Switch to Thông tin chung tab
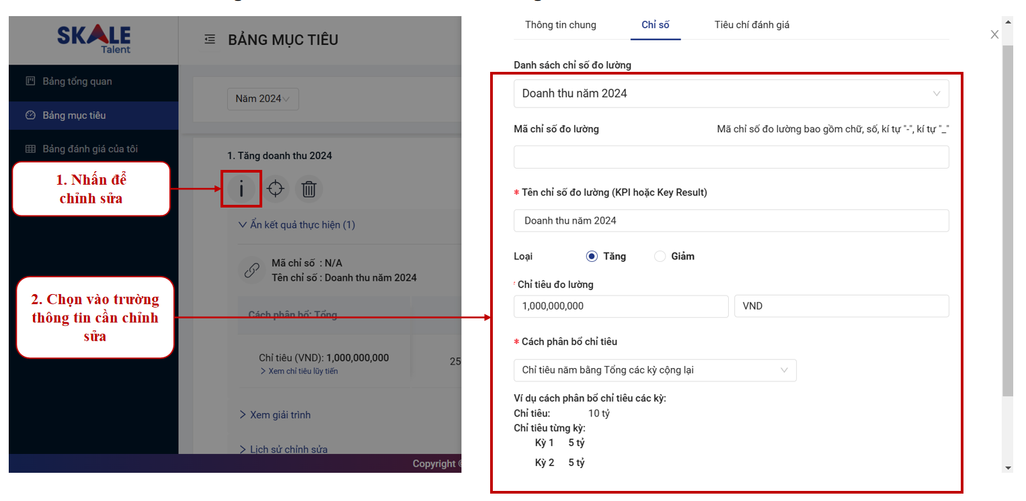The height and width of the screenshot is (501, 1026). 560,25
